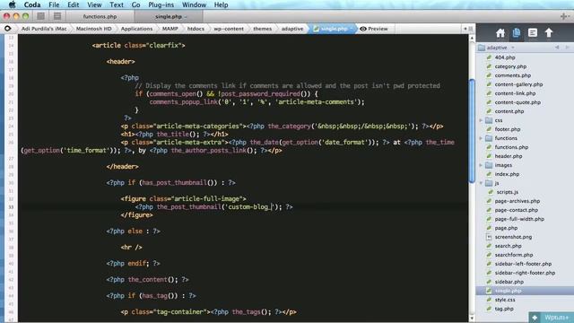Click the path bar root circle icon
Image resolution: width=574 pixels, height=323 pixels.
[7, 28]
